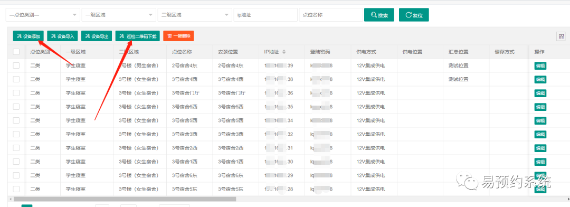Click the 储存方式 column header
Viewport: 570px width, 207px height.
point(505,52)
